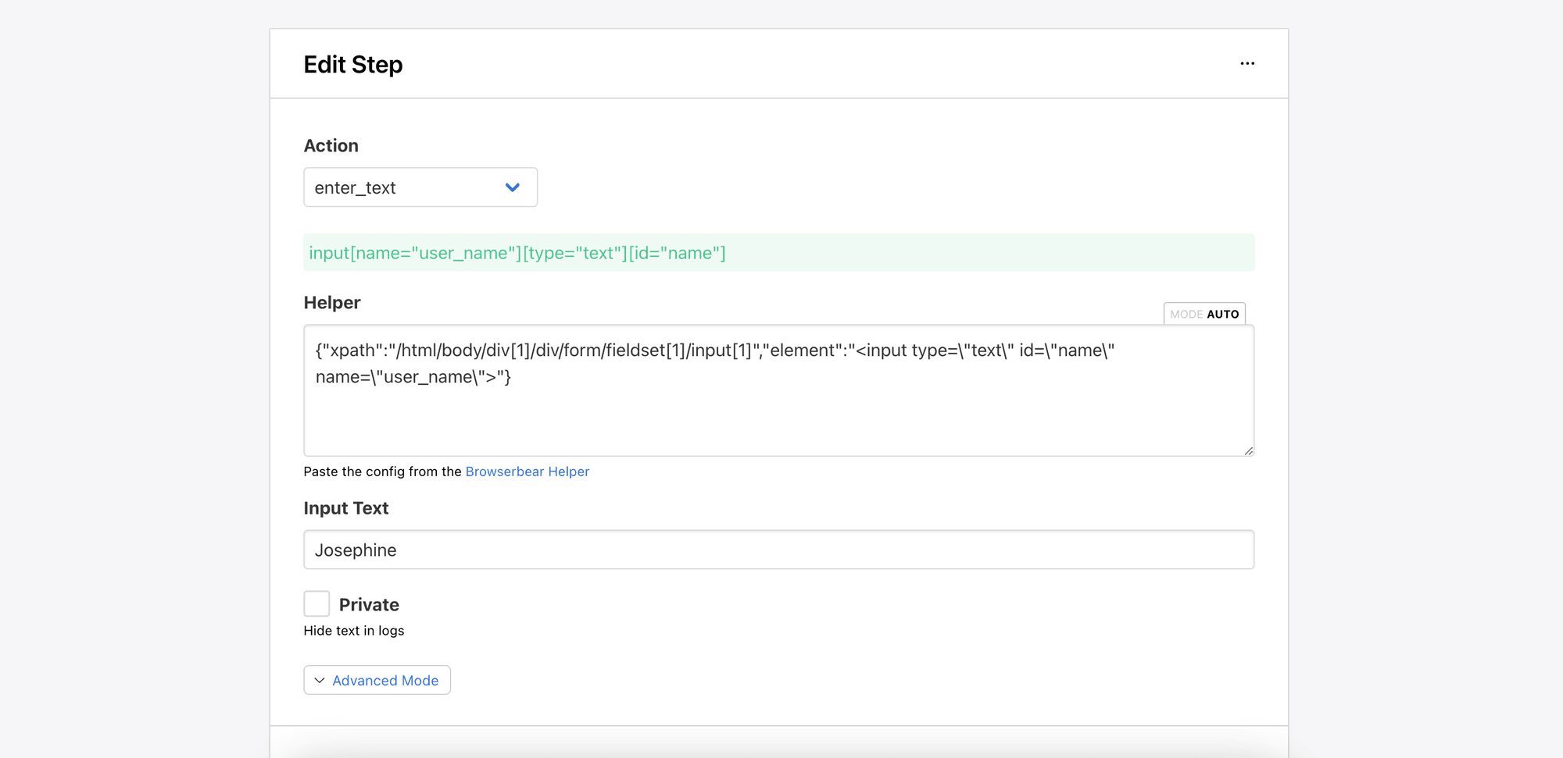This screenshot has height=758, width=1563.
Task: Click the chevron icon on Advanced Mode
Action: click(x=319, y=680)
